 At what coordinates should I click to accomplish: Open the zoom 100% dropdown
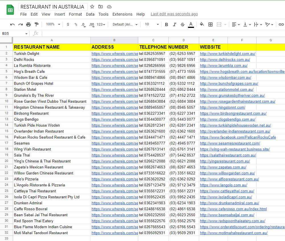pyautogui.click(x=53, y=24)
